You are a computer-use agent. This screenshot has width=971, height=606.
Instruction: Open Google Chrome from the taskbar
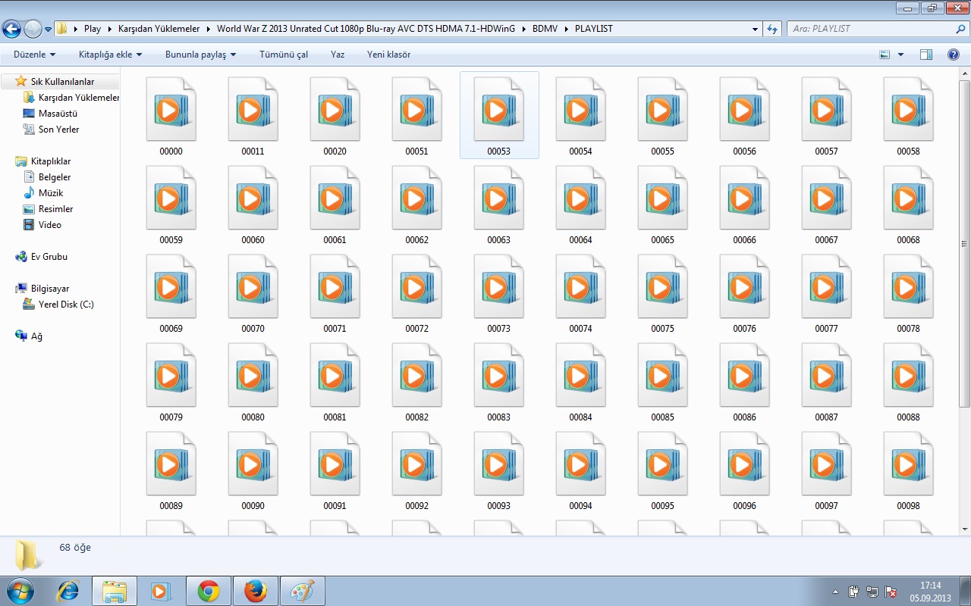tap(209, 591)
